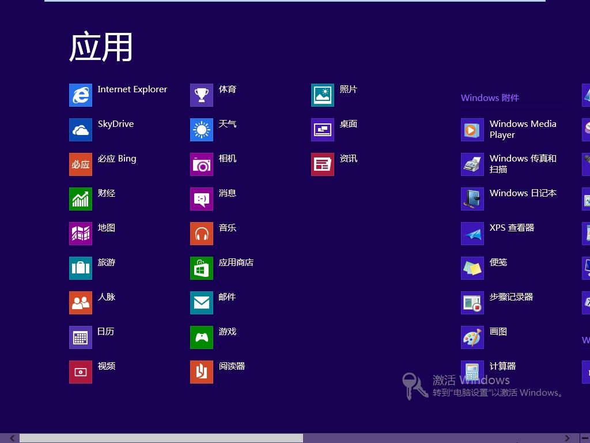
Task: Click the Windows Media Player label
Action: coord(523,129)
